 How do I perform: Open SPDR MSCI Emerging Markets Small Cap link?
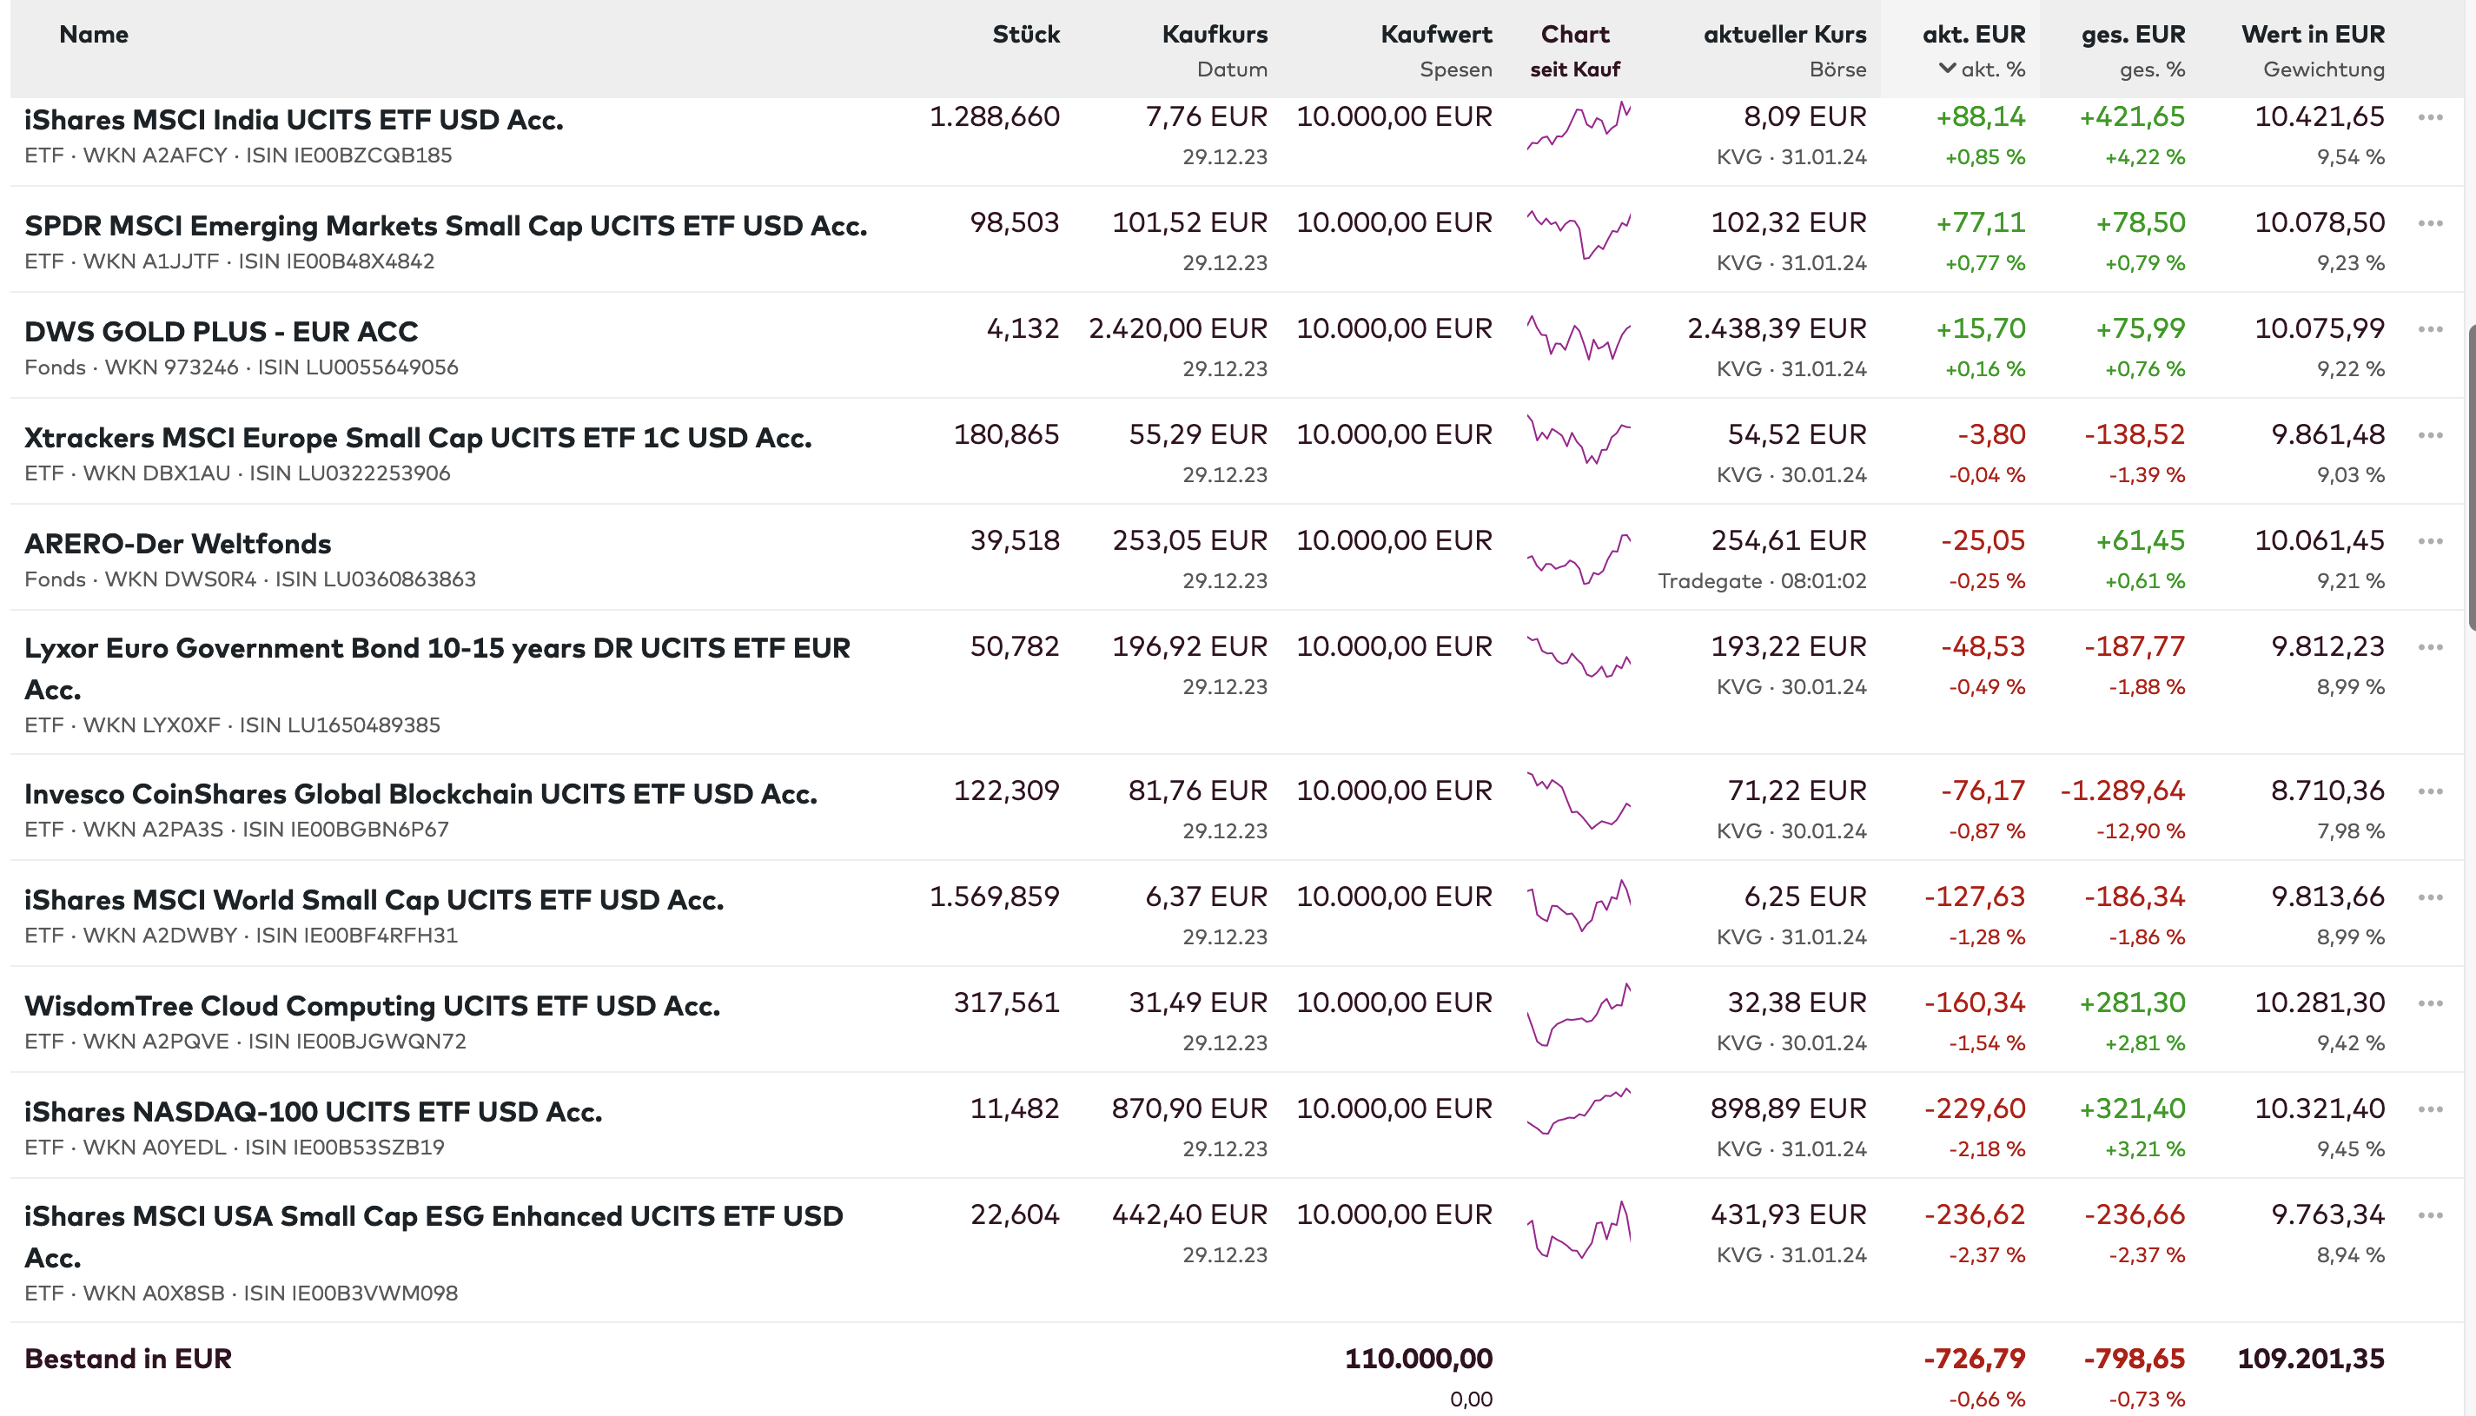446,226
